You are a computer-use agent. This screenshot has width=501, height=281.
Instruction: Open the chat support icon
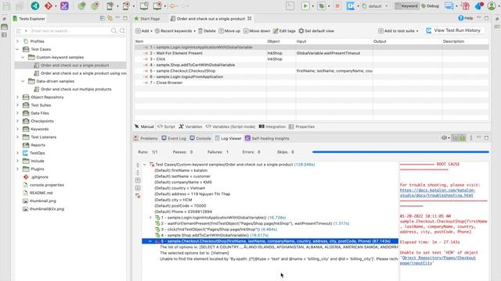(449, 5)
